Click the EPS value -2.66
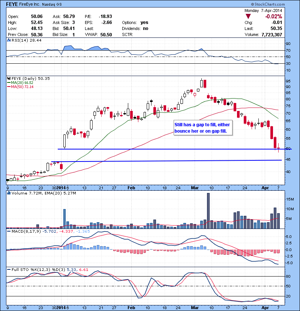The height and width of the screenshot is (311, 300). [x=106, y=22]
